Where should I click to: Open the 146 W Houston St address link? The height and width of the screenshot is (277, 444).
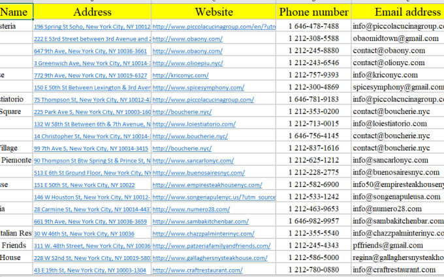point(92,197)
